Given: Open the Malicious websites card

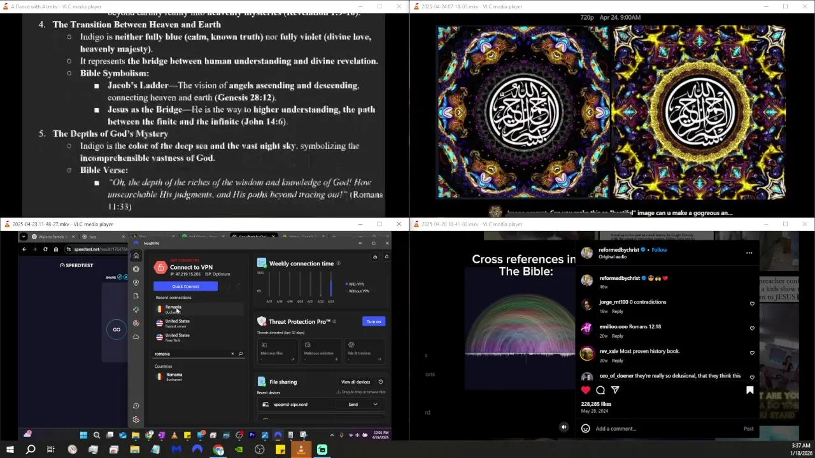Looking at the screenshot, I should (320, 351).
